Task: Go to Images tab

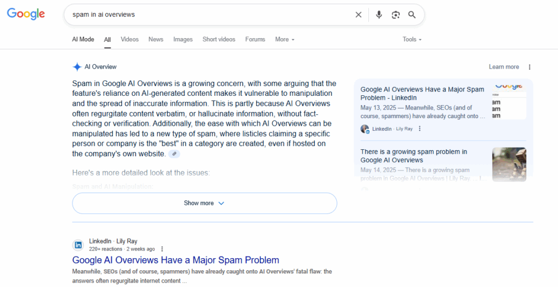Action: [183, 39]
